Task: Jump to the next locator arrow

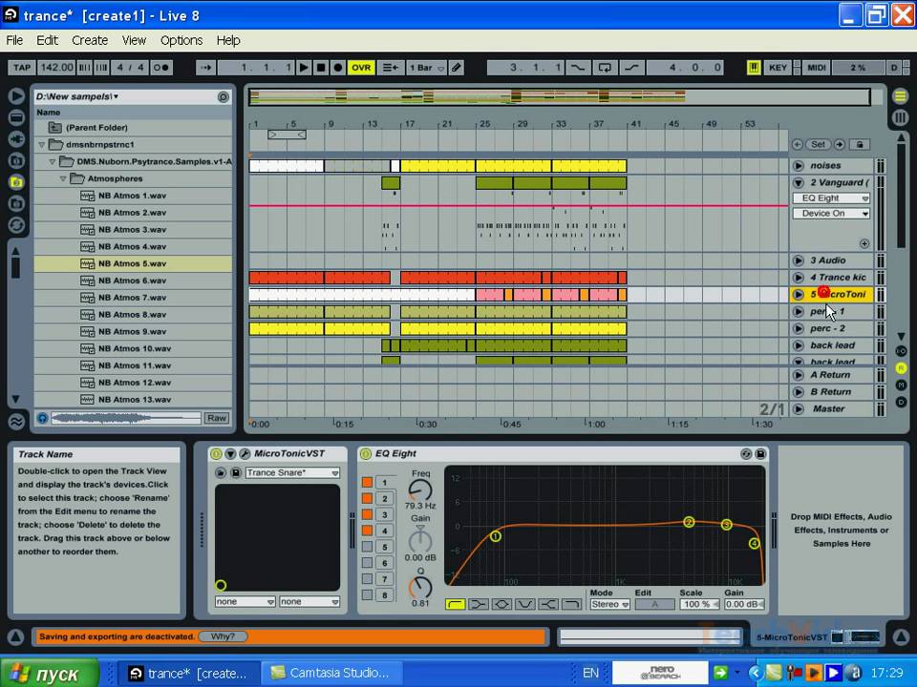Action: coord(840,144)
